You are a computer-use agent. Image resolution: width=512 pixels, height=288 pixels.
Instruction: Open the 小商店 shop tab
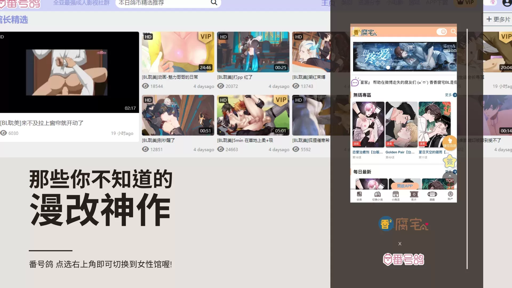pyautogui.click(x=395, y=196)
